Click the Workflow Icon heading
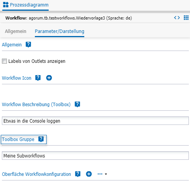This screenshot has width=190, height=182. 16,78
